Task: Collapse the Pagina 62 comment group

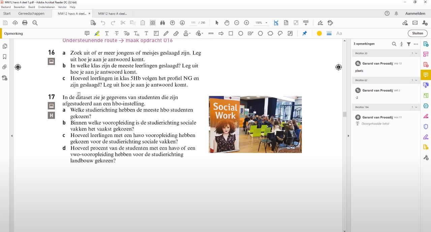Action: [x=416, y=80]
